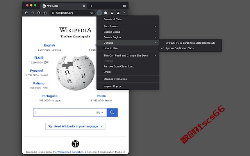The image size is (250, 156).
Task: Expand This Can Read and Change Site Data
Action: point(128,55)
